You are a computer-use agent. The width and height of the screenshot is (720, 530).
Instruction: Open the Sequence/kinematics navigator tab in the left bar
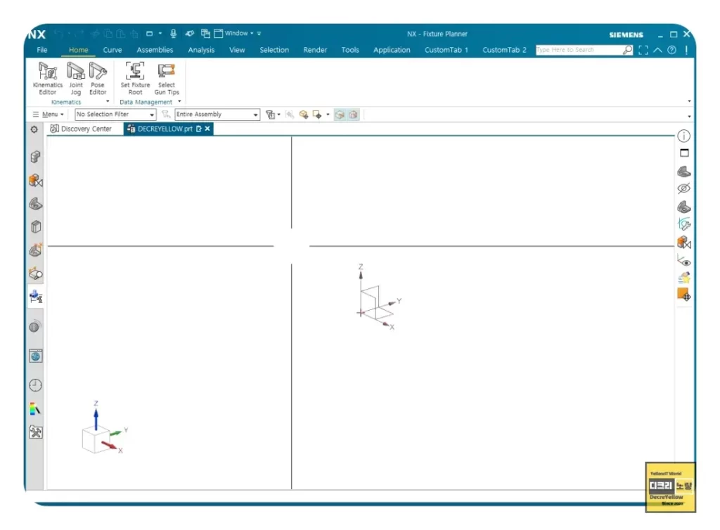click(35, 297)
